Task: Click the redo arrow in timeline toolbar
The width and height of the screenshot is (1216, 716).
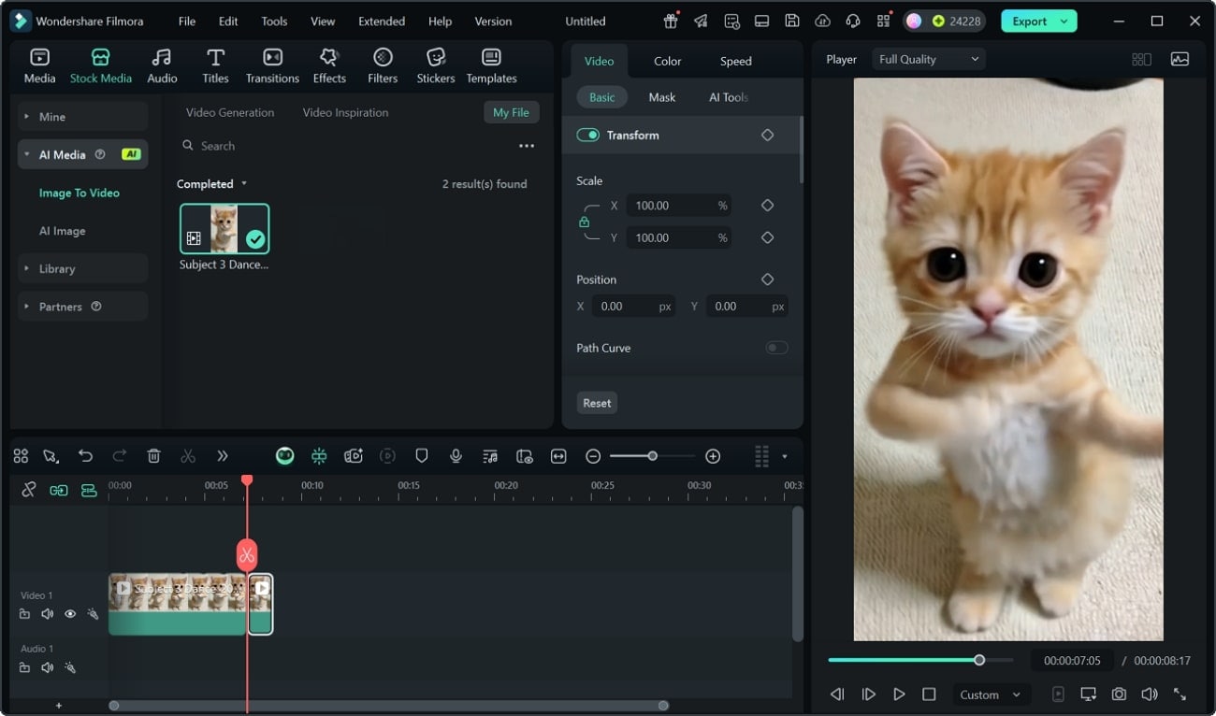Action: (x=119, y=456)
